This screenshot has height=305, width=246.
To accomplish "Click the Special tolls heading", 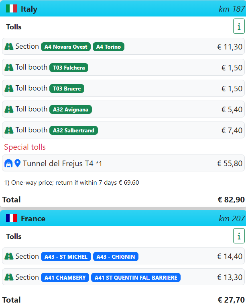I will (x=25, y=147).
